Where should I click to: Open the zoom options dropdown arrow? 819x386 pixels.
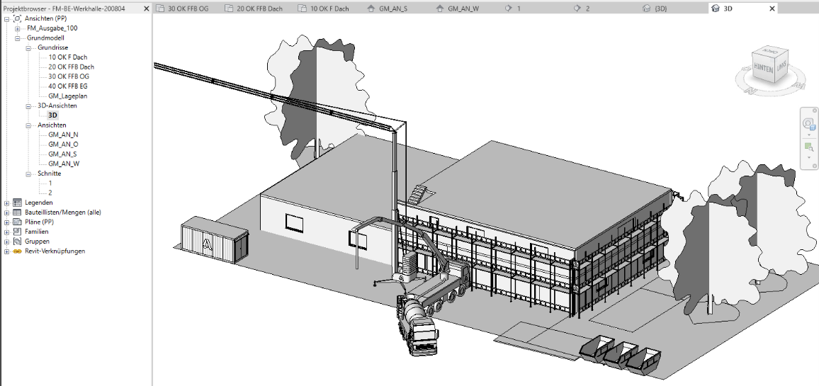(x=808, y=157)
